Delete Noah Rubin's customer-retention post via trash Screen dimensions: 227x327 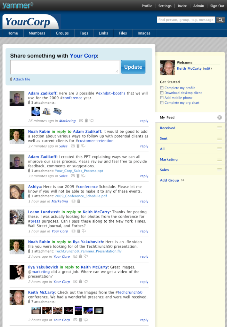pyautogui.click(x=78, y=146)
